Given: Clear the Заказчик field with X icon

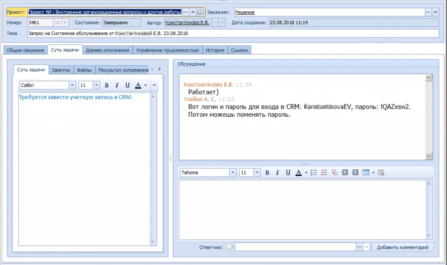Looking at the screenshot, I should point(435,12).
